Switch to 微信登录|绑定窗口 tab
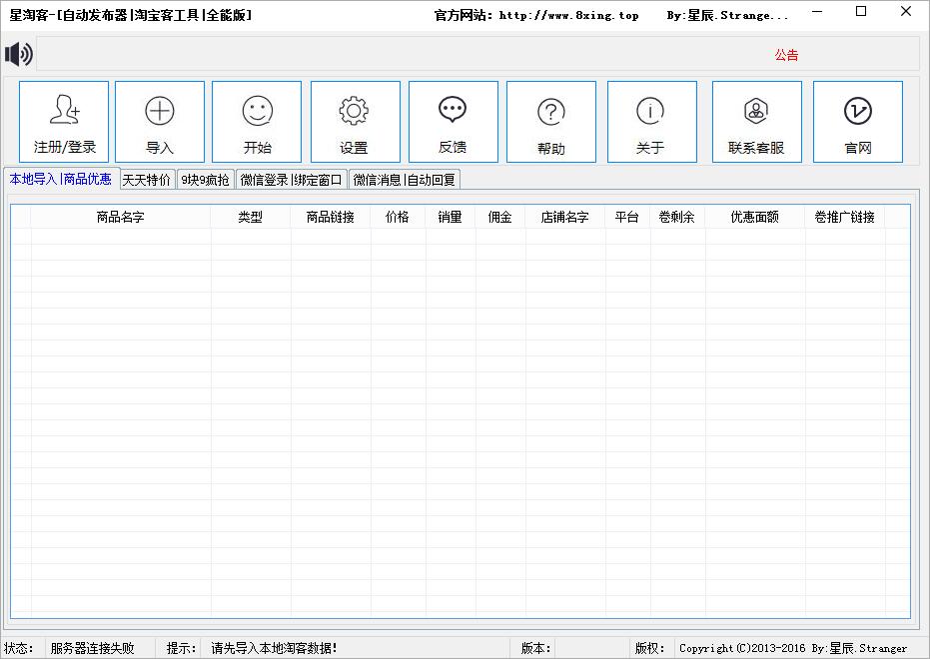Viewport: 930px width, 659px height. point(292,180)
